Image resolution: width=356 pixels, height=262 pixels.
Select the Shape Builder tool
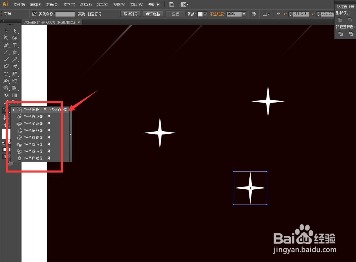point(6,88)
